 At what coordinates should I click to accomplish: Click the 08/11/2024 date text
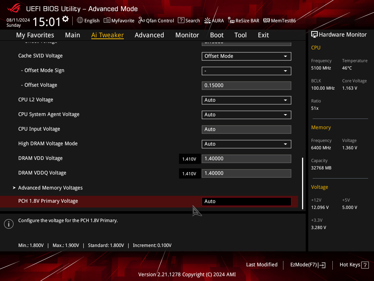pos(18,20)
